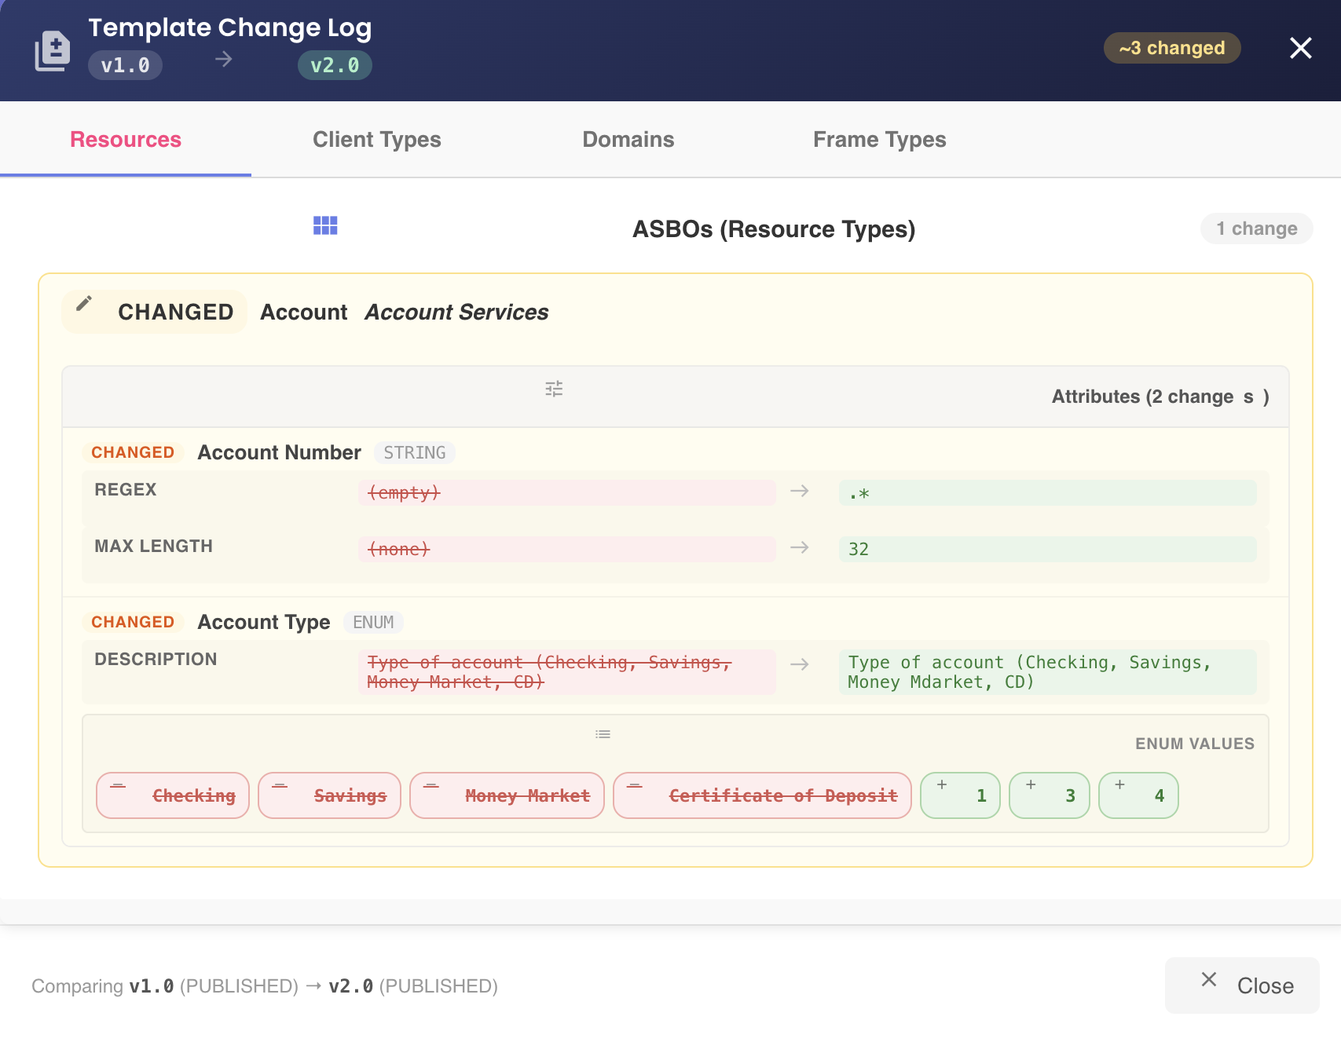
Task: Click the ENUM type tag
Action: point(373,623)
